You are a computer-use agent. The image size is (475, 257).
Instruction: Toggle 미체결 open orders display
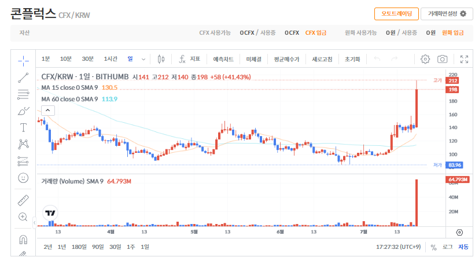[254, 60]
